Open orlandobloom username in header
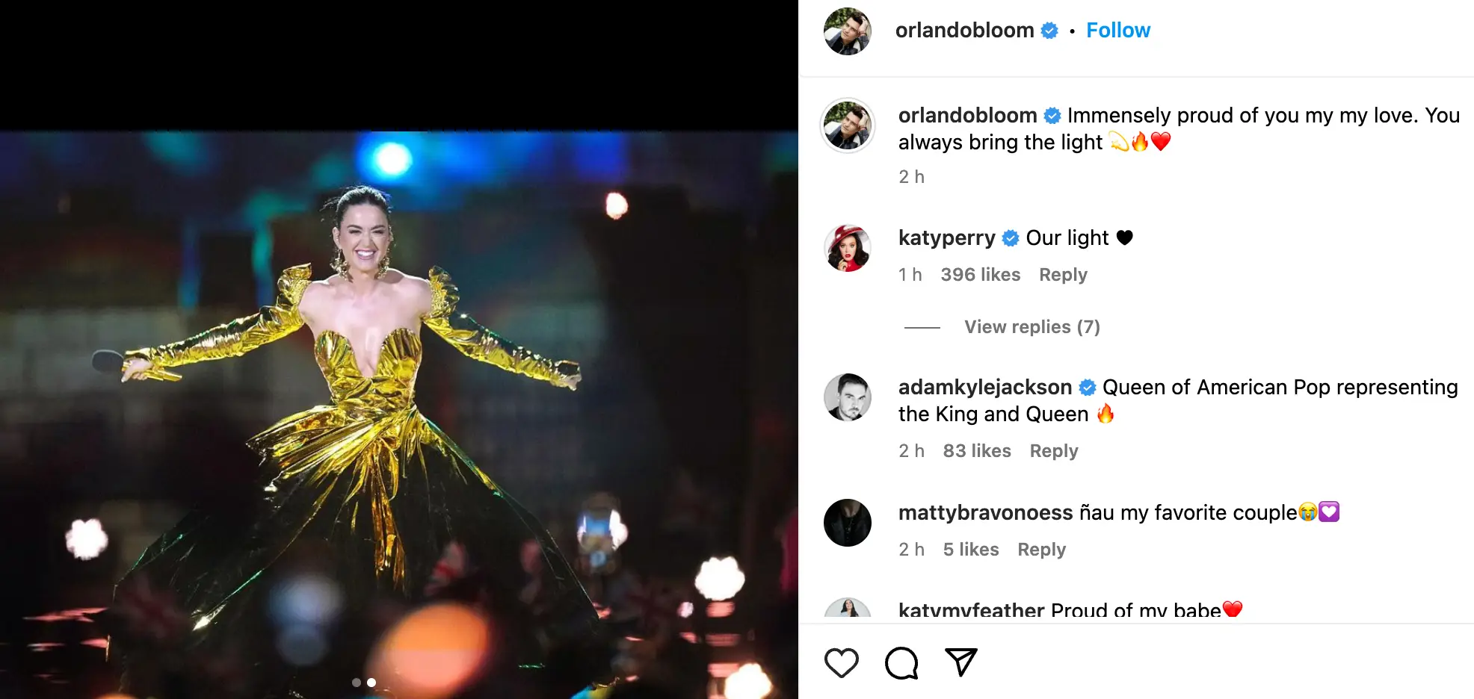This screenshot has width=1474, height=699. coord(964,31)
